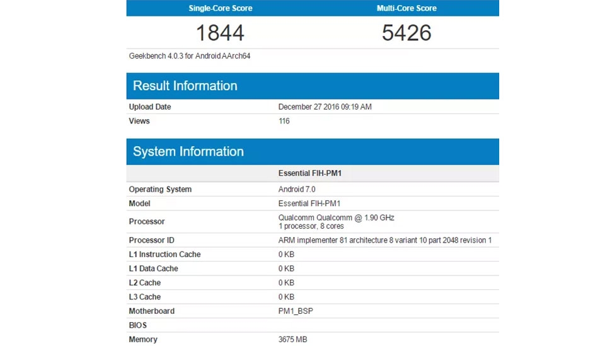
Task: Click the L2 Cache label
Action: [145, 283]
